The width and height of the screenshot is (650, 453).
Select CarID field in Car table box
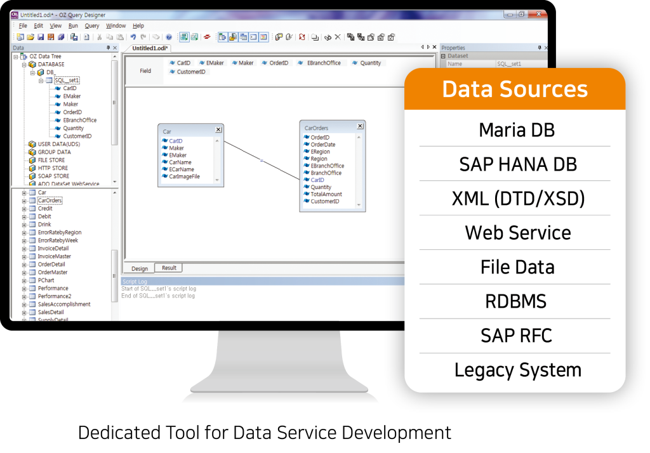click(x=175, y=141)
